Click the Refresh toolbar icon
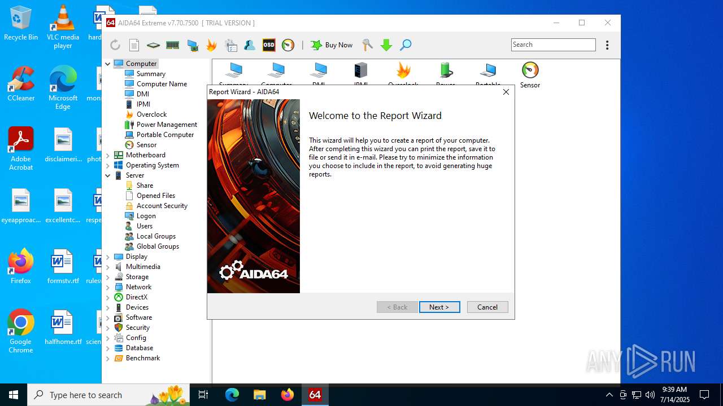The image size is (723, 406). tap(115, 45)
